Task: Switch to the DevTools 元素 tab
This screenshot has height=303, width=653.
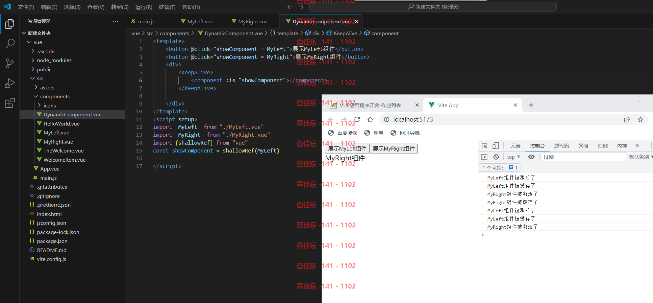Action: [515, 146]
